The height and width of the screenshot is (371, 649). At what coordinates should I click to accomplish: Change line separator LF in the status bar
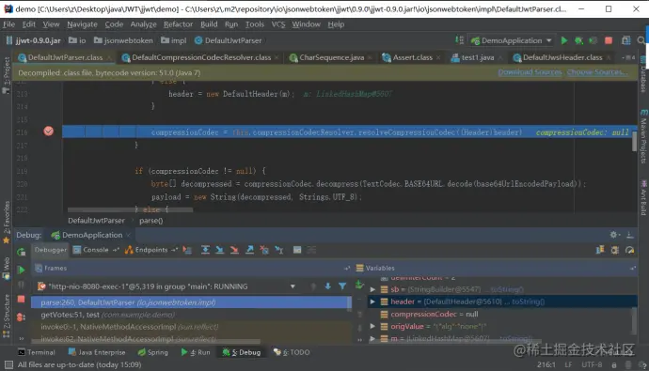pos(568,364)
